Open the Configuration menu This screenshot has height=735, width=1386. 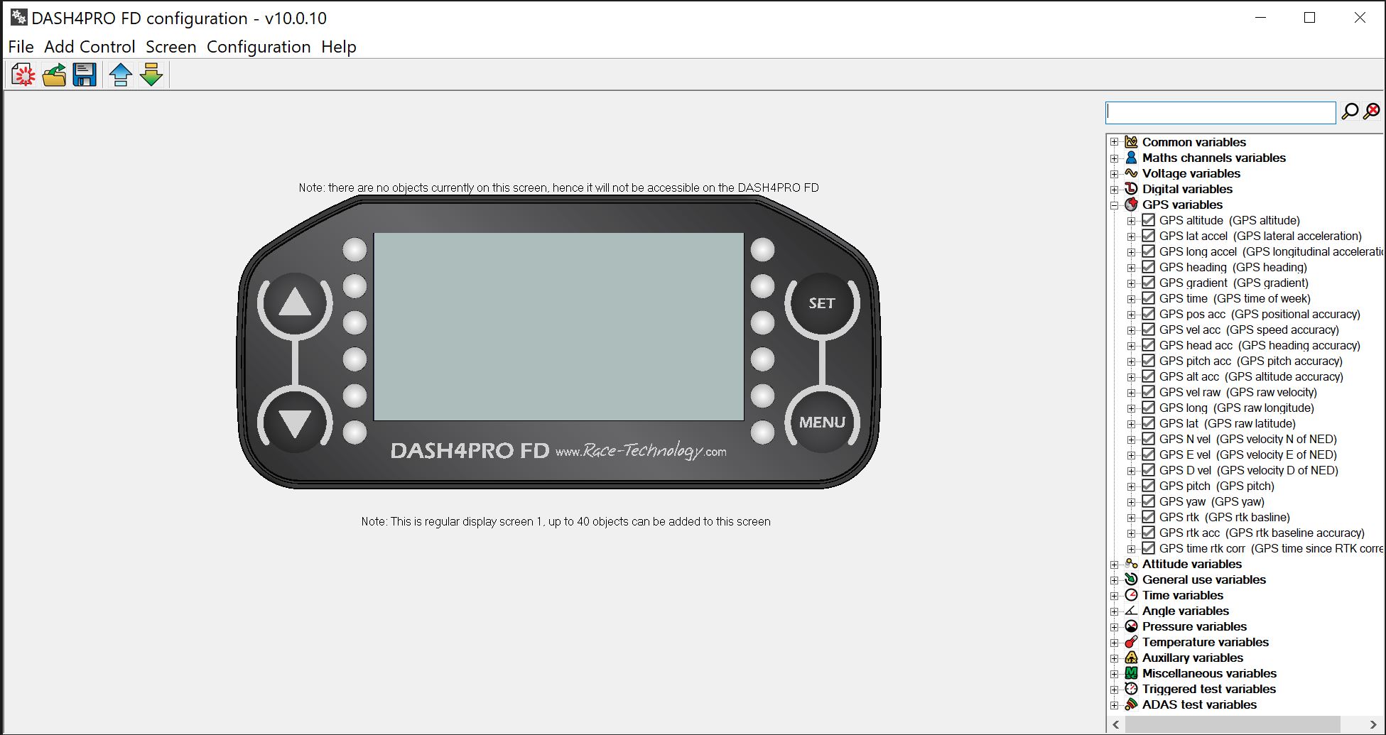(x=259, y=47)
